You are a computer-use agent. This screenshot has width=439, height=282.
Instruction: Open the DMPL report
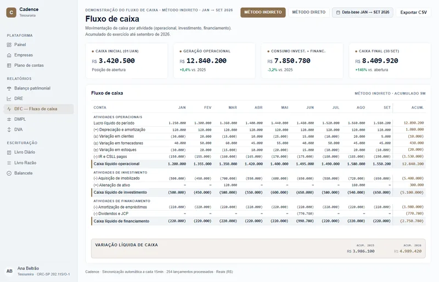pos(38,119)
